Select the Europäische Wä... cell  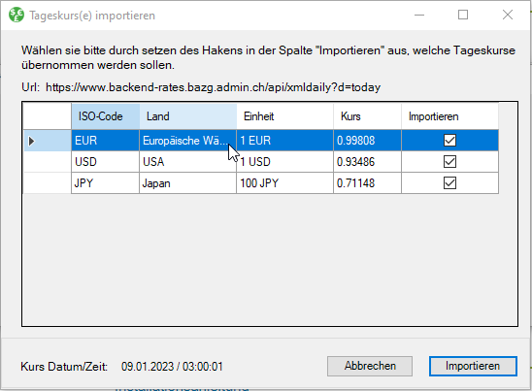[188, 141]
